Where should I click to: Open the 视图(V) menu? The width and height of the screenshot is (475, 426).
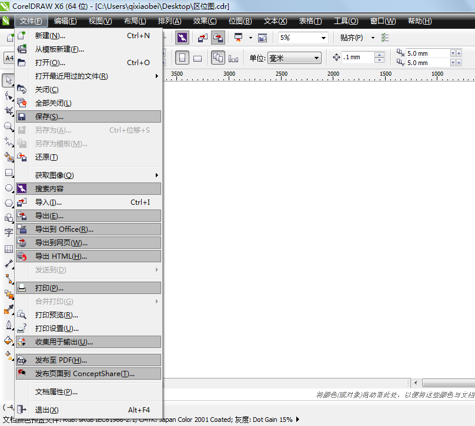coord(100,21)
